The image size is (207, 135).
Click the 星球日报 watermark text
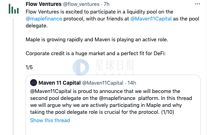(115, 65)
